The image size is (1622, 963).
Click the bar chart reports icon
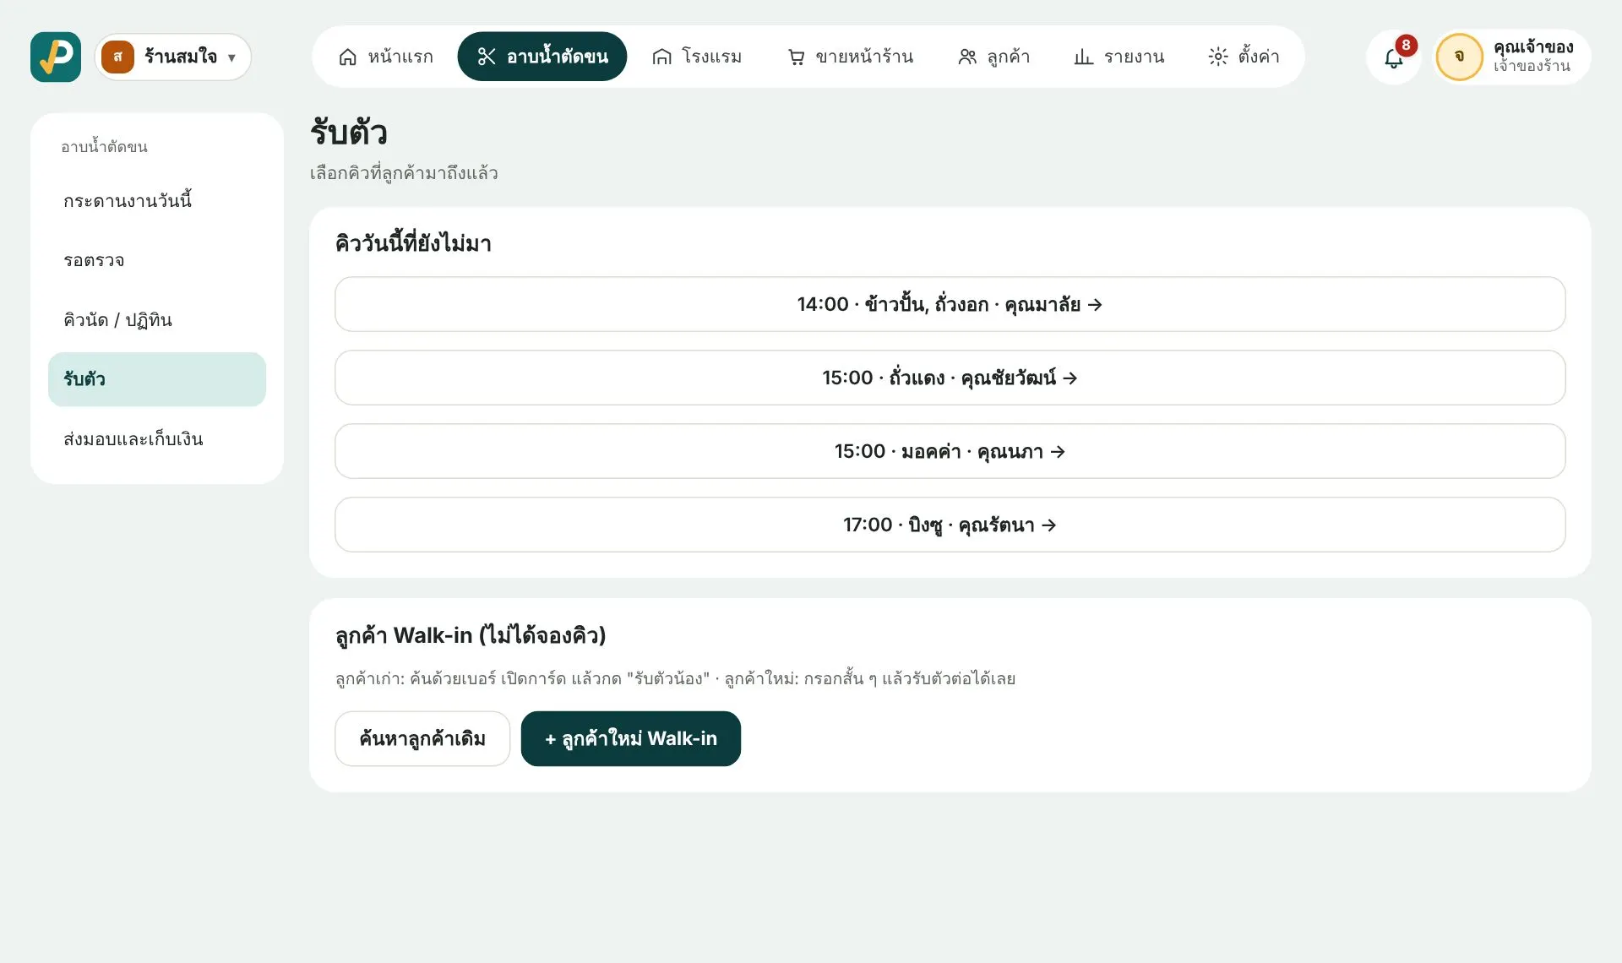tap(1083, 57)
